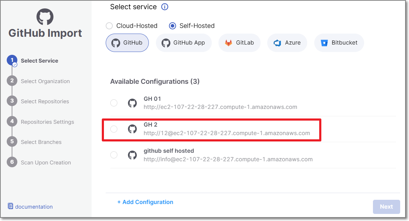Jump to step 3 Select Repositories

click(x=45, y=101)
